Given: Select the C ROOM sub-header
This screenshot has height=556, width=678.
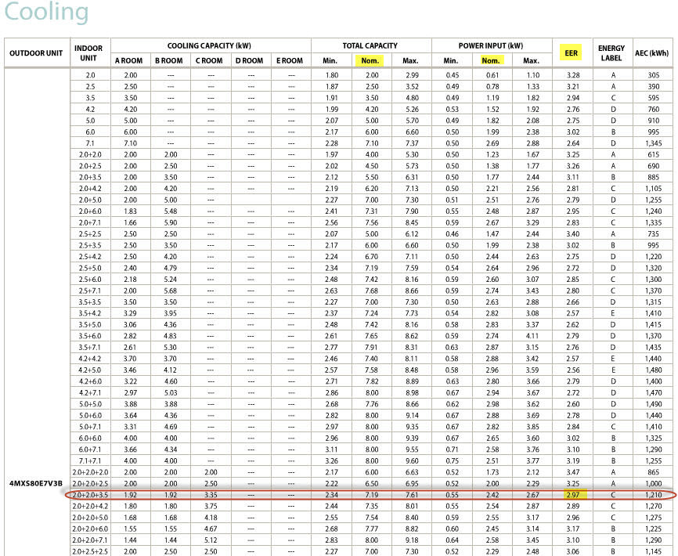Looking at the screenshot, I should pyautogui.click(x=209, y=61).
